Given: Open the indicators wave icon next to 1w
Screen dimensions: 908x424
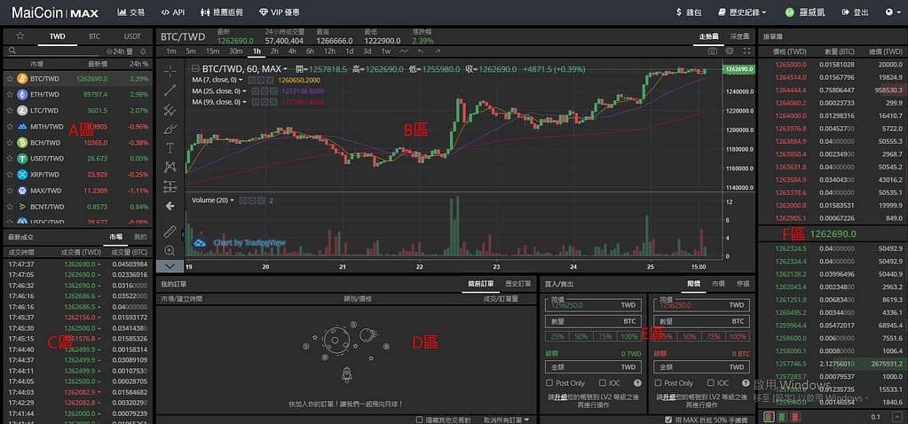Looking at the screenshot, I should pyautogui.click(x=404, y=51).
